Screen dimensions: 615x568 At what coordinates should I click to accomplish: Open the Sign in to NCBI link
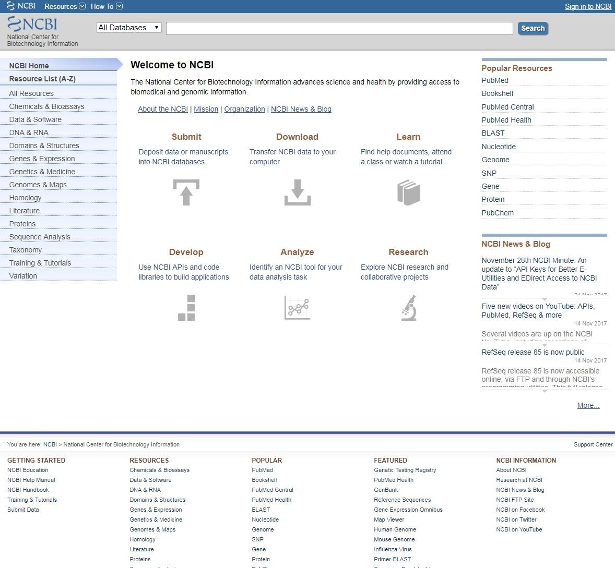tap(588, 6)
